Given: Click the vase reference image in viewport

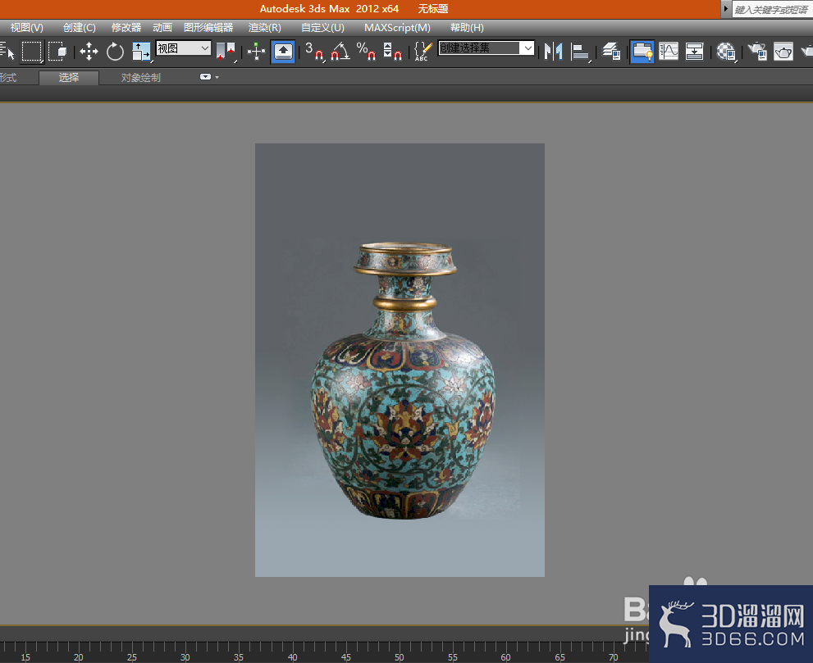Looking at the screenshot, I should (x=400, y=360).
